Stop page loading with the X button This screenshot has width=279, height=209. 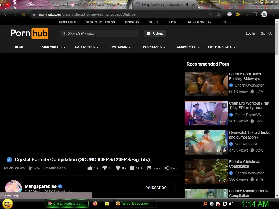(x=23, y=14)
